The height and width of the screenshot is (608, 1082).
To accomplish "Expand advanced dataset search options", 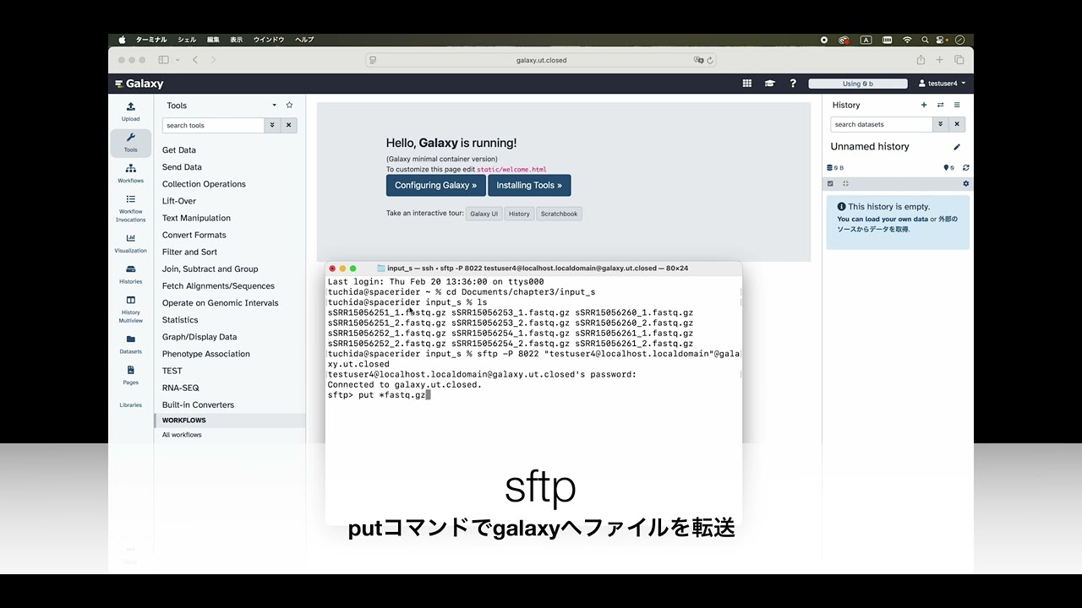I will pos(941,124).
